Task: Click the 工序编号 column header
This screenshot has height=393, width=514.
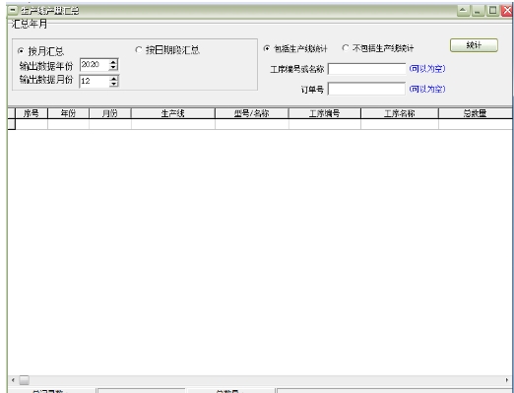Action: 325,113
